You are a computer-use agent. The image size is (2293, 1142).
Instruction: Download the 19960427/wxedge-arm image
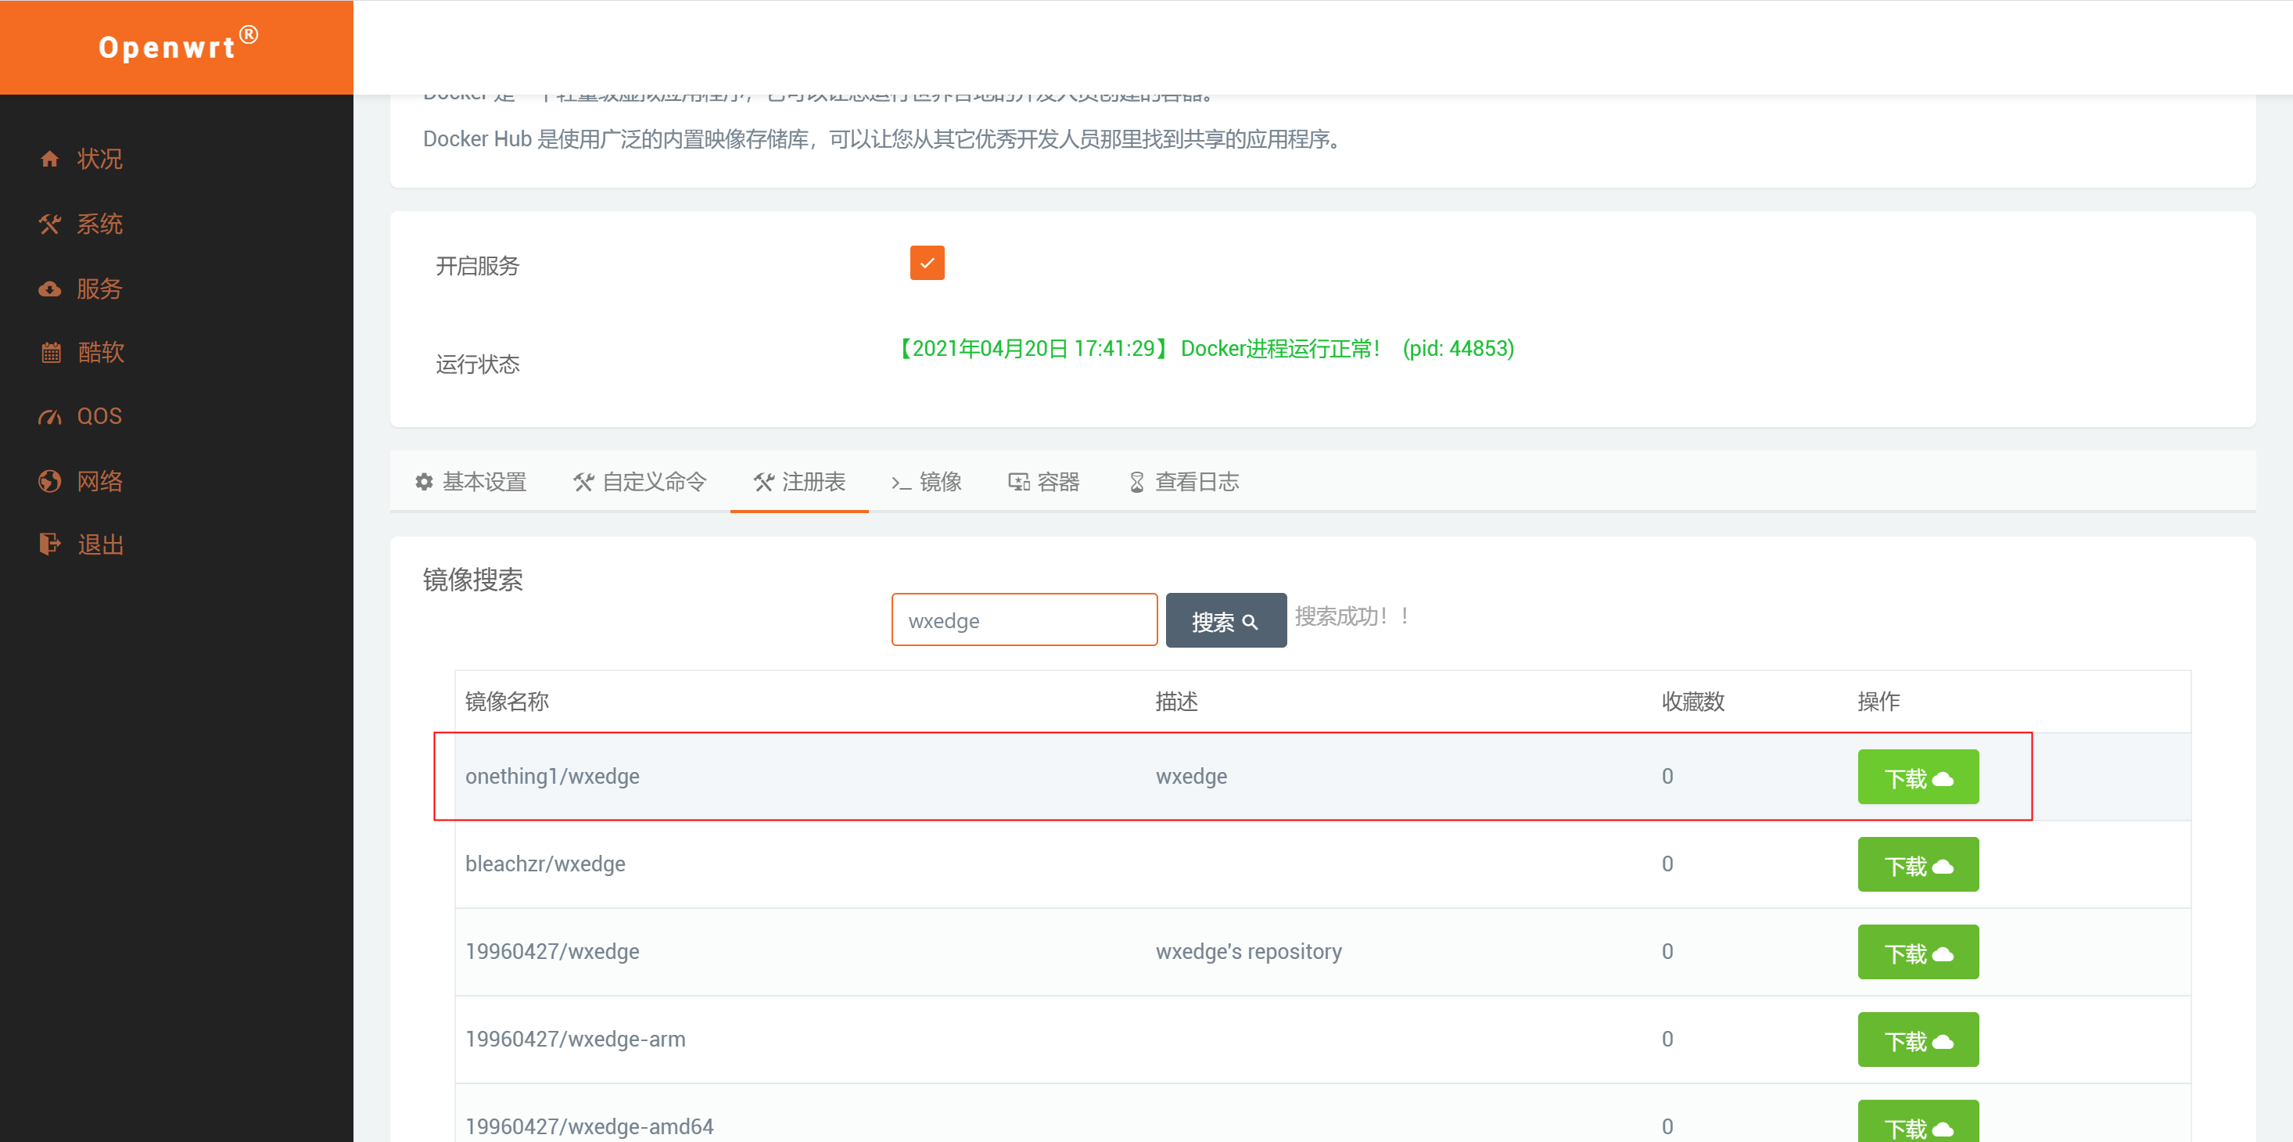click(x=1918, y=1040)
